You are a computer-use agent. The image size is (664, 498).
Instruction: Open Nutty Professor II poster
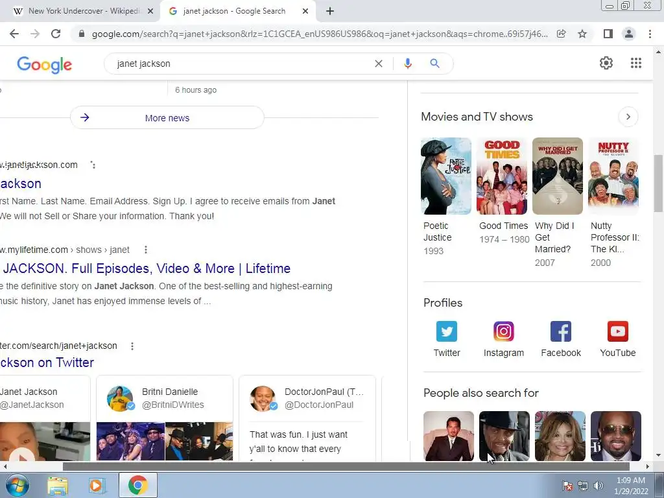[613, 176]
